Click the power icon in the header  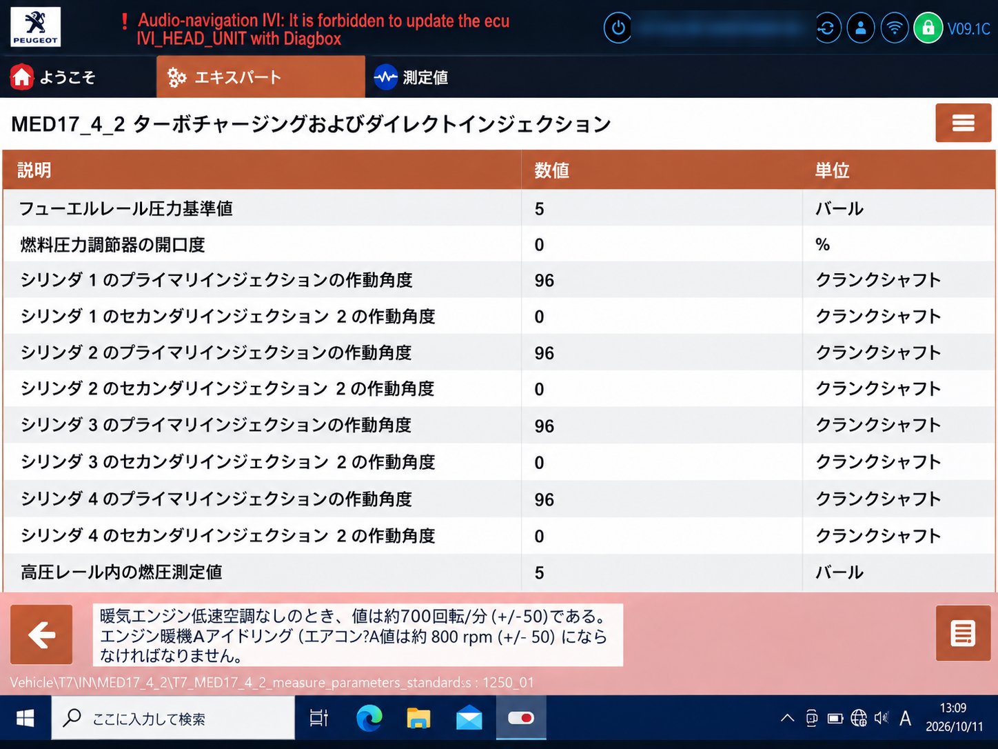point(618,28)
